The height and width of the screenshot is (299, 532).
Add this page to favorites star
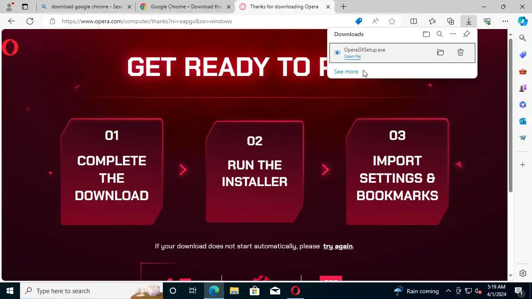coord(392,21)
